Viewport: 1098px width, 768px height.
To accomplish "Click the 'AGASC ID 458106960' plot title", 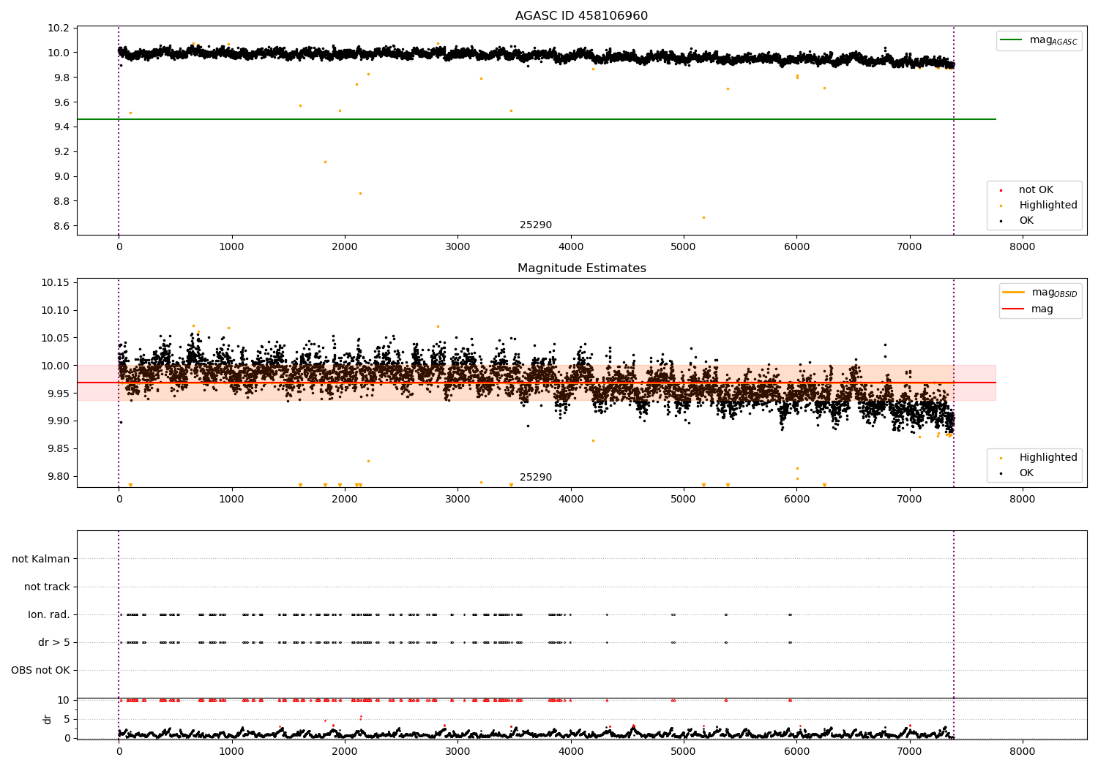I will click(581, 16).
